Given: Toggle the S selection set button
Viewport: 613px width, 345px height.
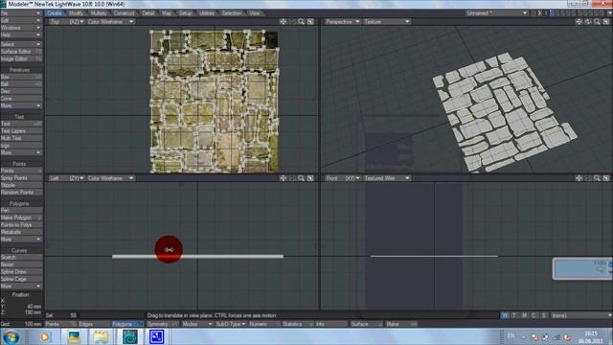Looking at the screenshot, I should [543, 315].
